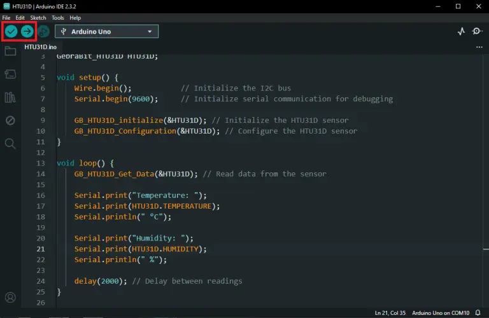Click on HTU31D.TEMPERATURE in line 17
The image size is (489, 318).
click(171, 206)
